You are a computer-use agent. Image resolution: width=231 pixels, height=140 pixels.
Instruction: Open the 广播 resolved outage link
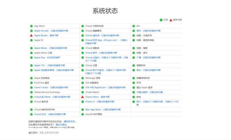[x=148, y=58]
